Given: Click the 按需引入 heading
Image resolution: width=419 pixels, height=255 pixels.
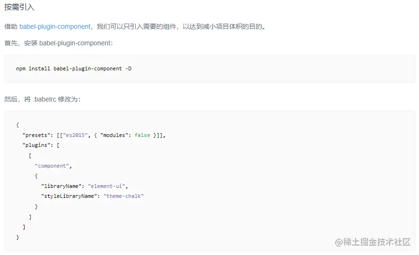Looking at the screenshot, I should (19, 8).
